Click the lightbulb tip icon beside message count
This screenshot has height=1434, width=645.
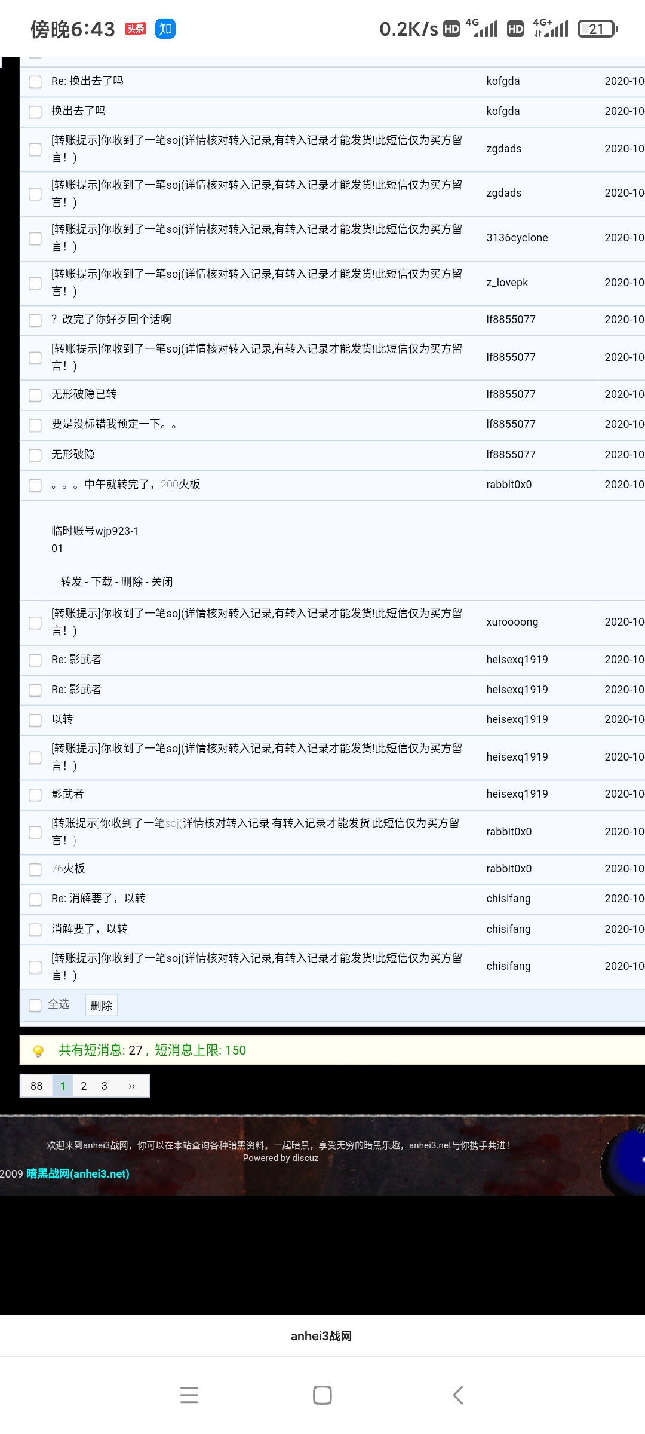tap(38, 1051)
